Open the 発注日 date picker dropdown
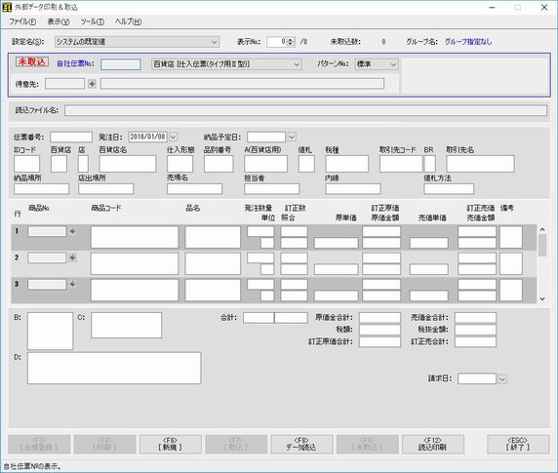The height and width of the screenshot is (473, 558). [173, 137]
